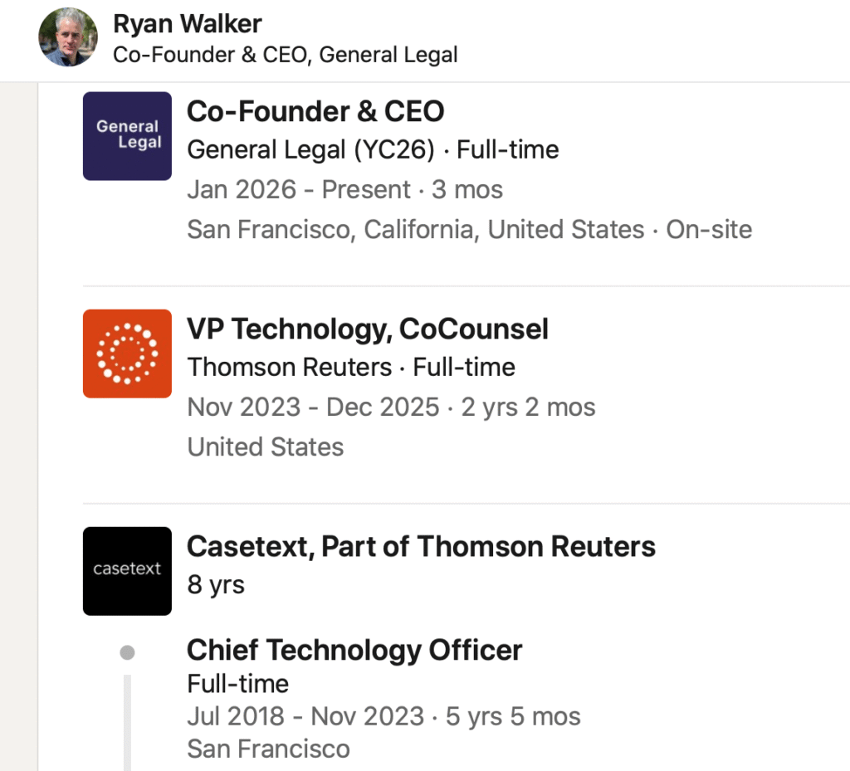Open the black Casetext logo
Viewport: 850px width, 771px height.
pos(127,571)
